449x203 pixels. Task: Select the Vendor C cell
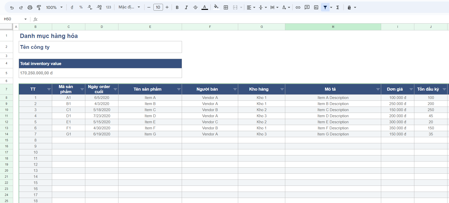(x=210, y=122)
